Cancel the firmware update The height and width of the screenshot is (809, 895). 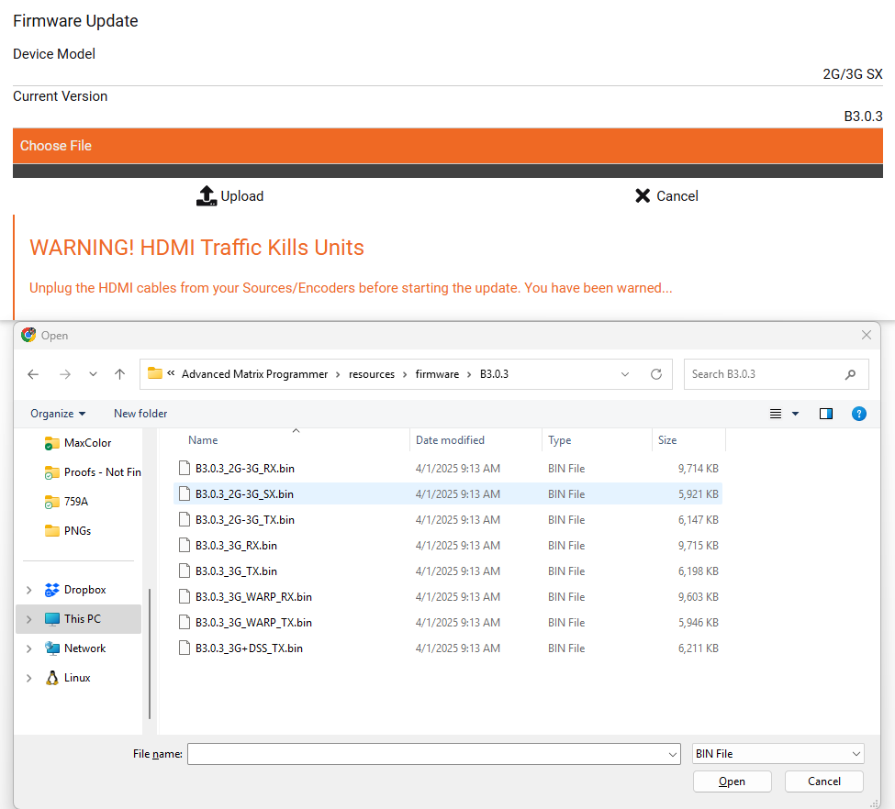pos(666,195)
